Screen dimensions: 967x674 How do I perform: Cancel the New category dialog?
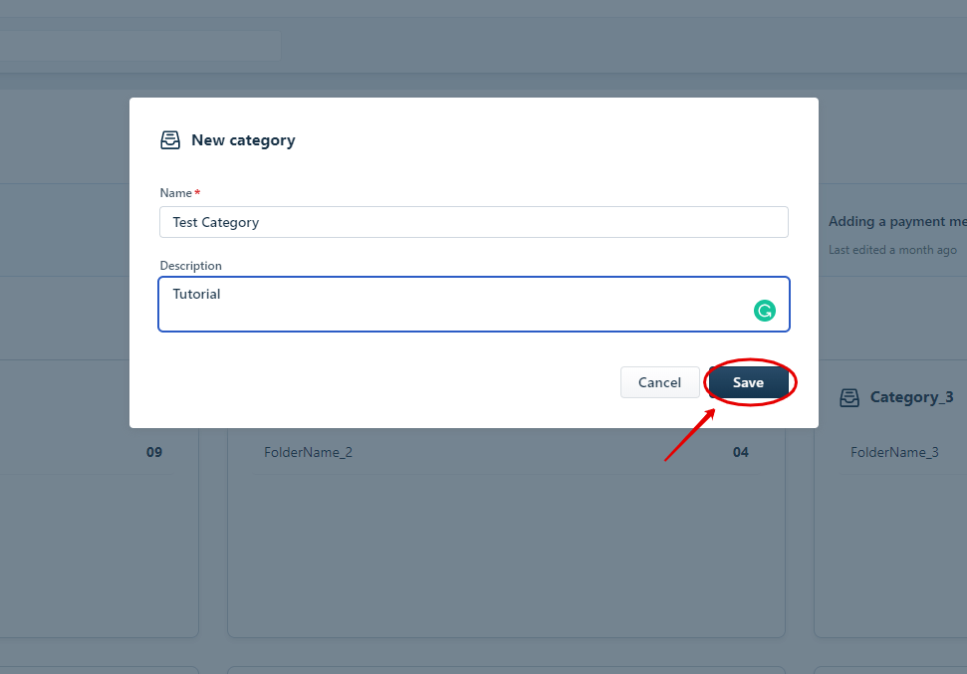point(660,382)
